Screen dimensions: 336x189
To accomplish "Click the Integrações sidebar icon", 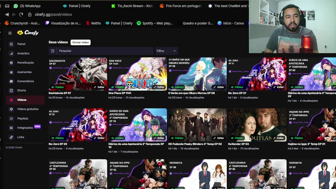I will [x=11, y=128].
